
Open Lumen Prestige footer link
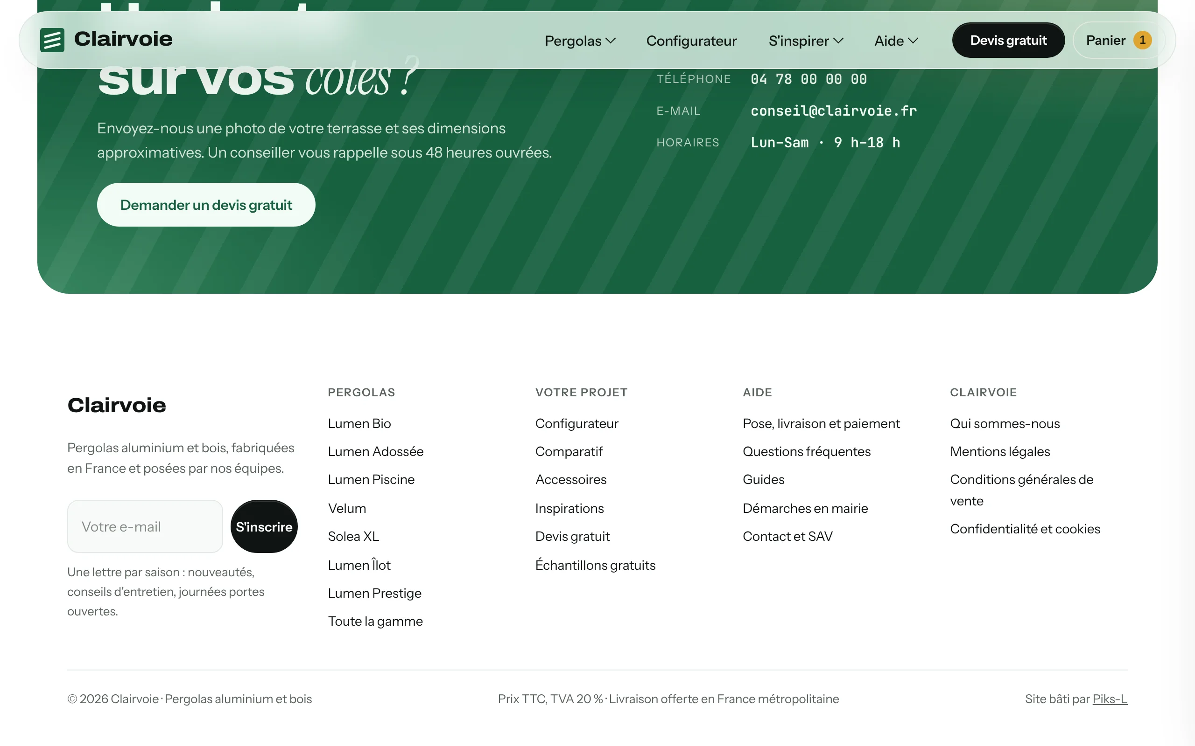[x=375, y=593]
